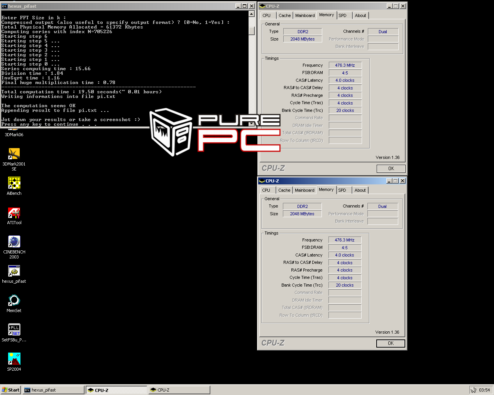The height and width of the screenshot is (395, 494).
Task: Click the FSB:DRAM value in lower CPU-Z
Action: (x=345, y=248)
